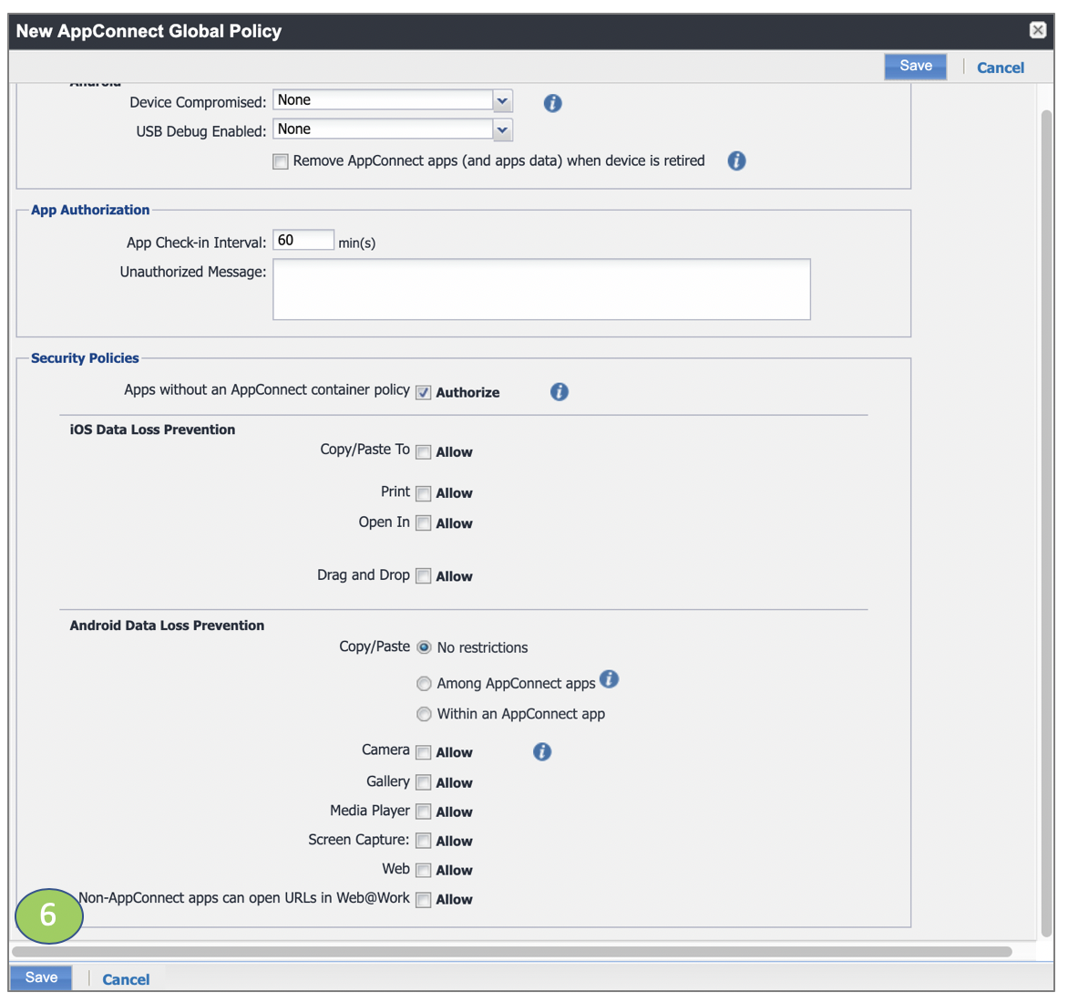Enable Remove AppConnect apps when device retired
The image size is (1068, 1003).
tap(281, 161)
